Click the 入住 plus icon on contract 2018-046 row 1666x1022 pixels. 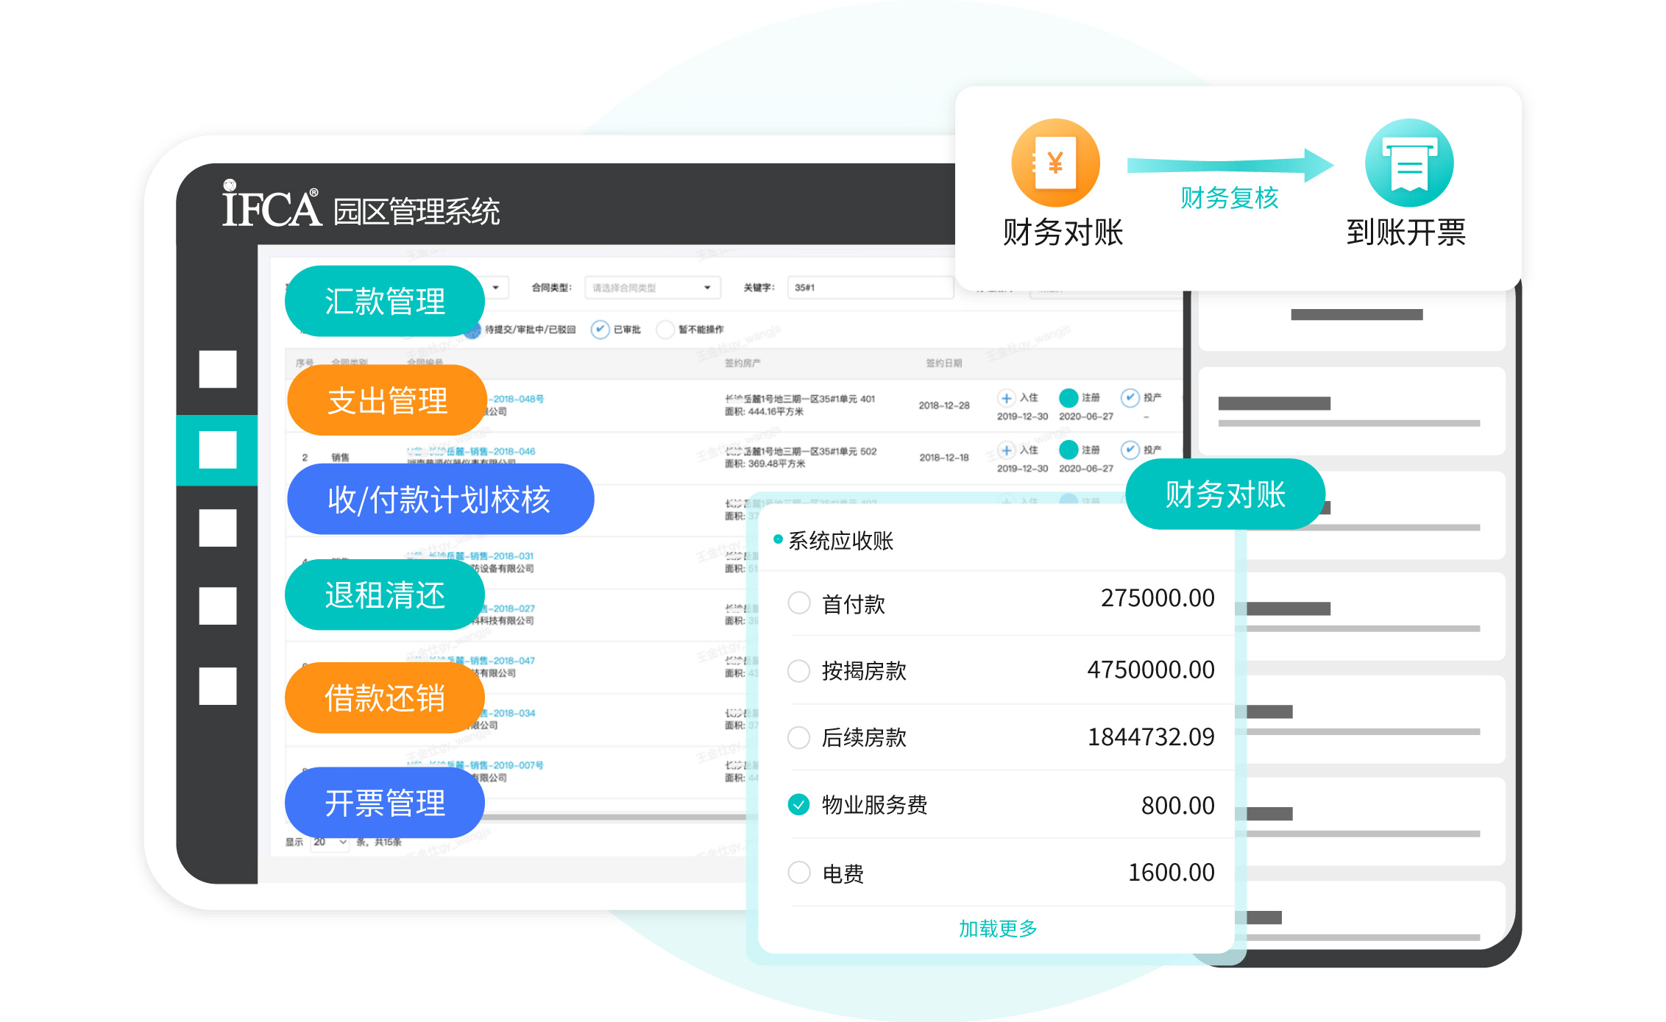point(1007,450)
